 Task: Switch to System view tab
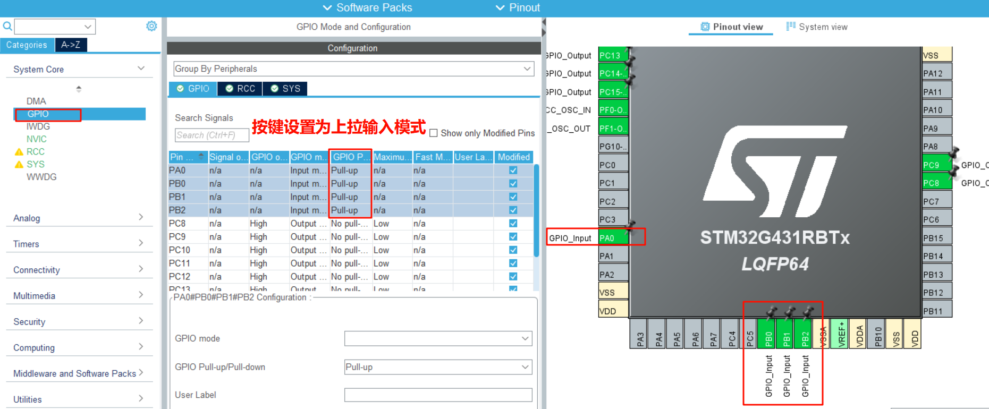click(817, 27)
